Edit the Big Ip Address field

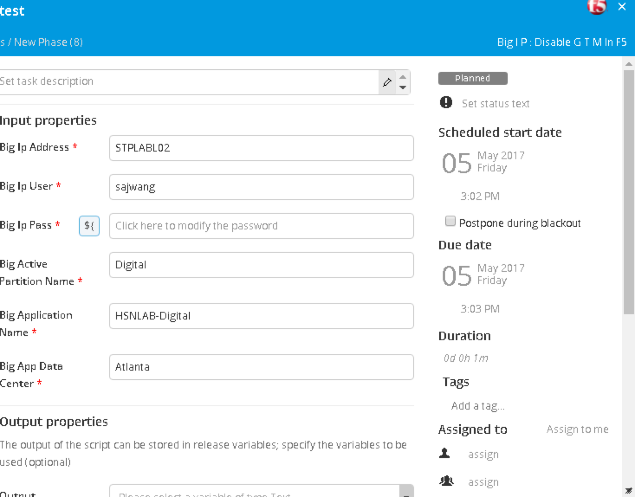click(261, 148)
